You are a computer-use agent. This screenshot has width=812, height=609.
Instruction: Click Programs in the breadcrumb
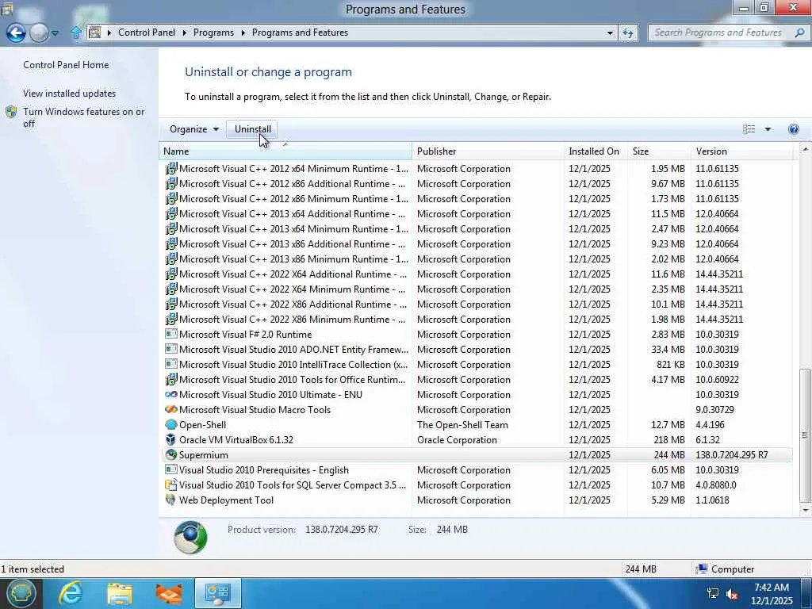[x=213, y=33]
